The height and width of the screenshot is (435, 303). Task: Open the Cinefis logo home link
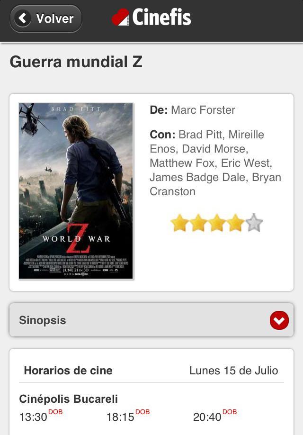click(151, 17)
